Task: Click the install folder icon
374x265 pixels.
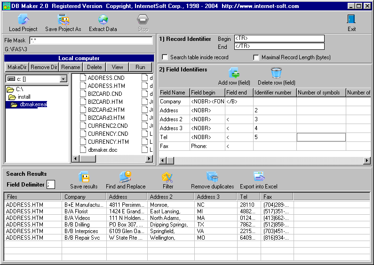Action: point(12,97)
